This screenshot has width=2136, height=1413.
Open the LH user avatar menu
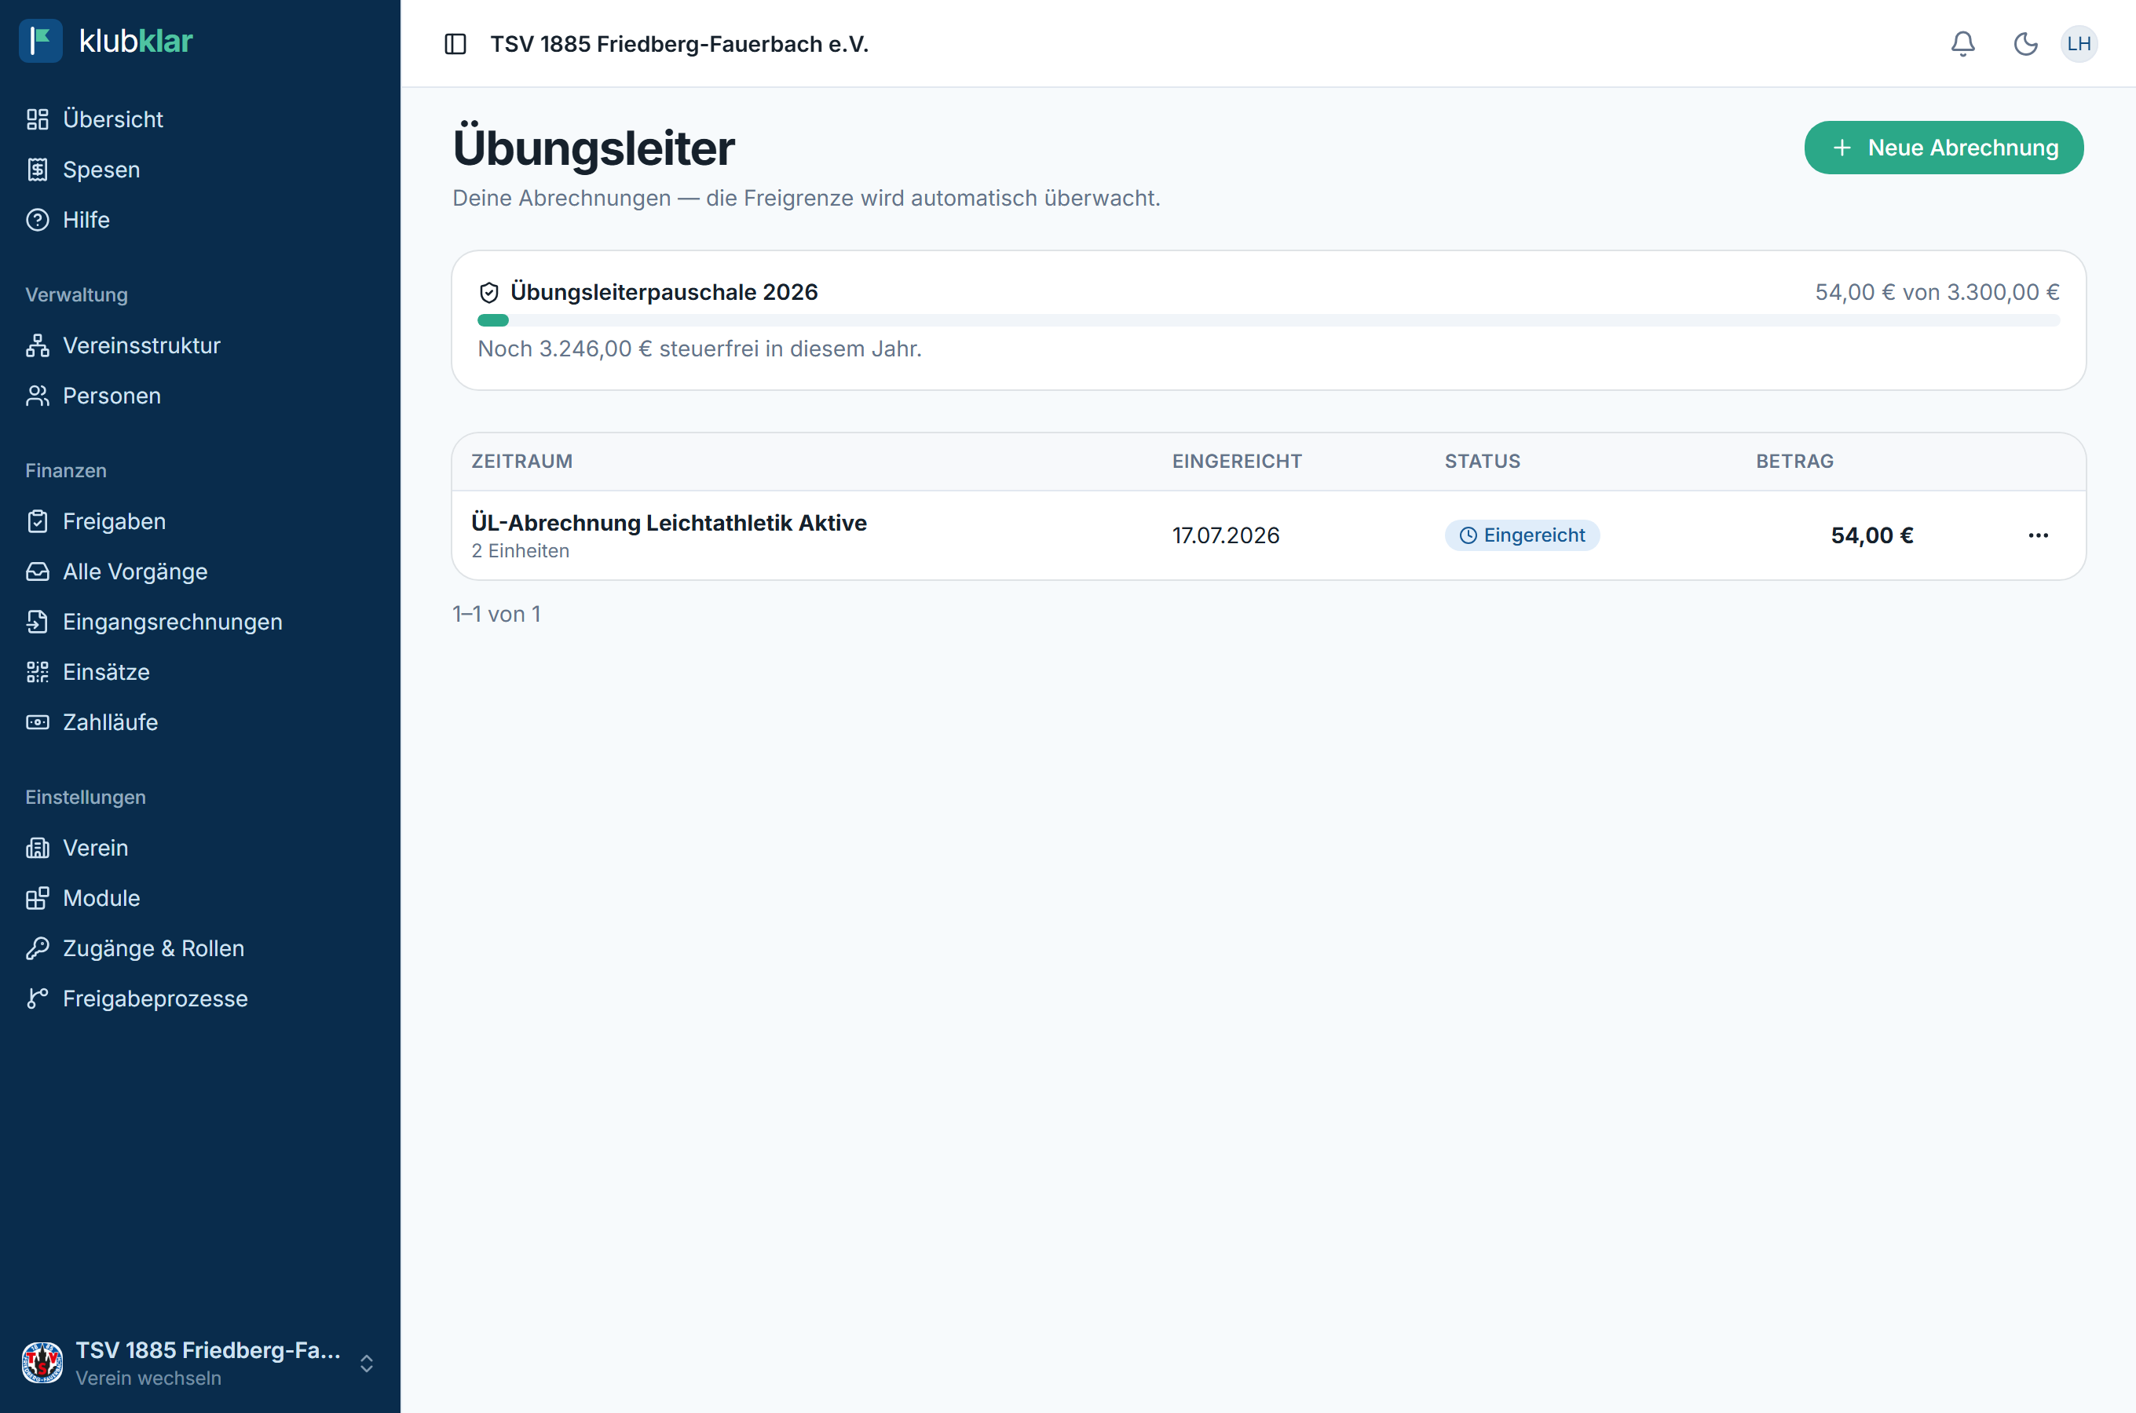coord(2079,44)
